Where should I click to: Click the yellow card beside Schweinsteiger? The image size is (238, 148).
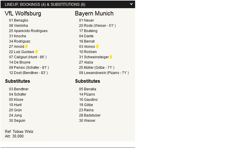click(x=111, y=57)
